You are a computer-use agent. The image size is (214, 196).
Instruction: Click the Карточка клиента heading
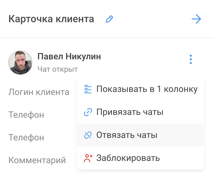[x=51, y=19]
